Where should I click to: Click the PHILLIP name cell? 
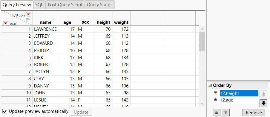[46, 50]
